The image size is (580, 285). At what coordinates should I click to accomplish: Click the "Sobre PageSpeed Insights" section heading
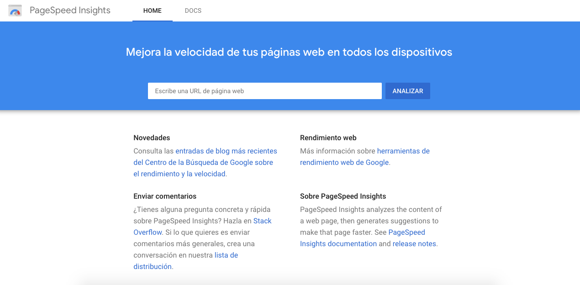coord(343,196)
